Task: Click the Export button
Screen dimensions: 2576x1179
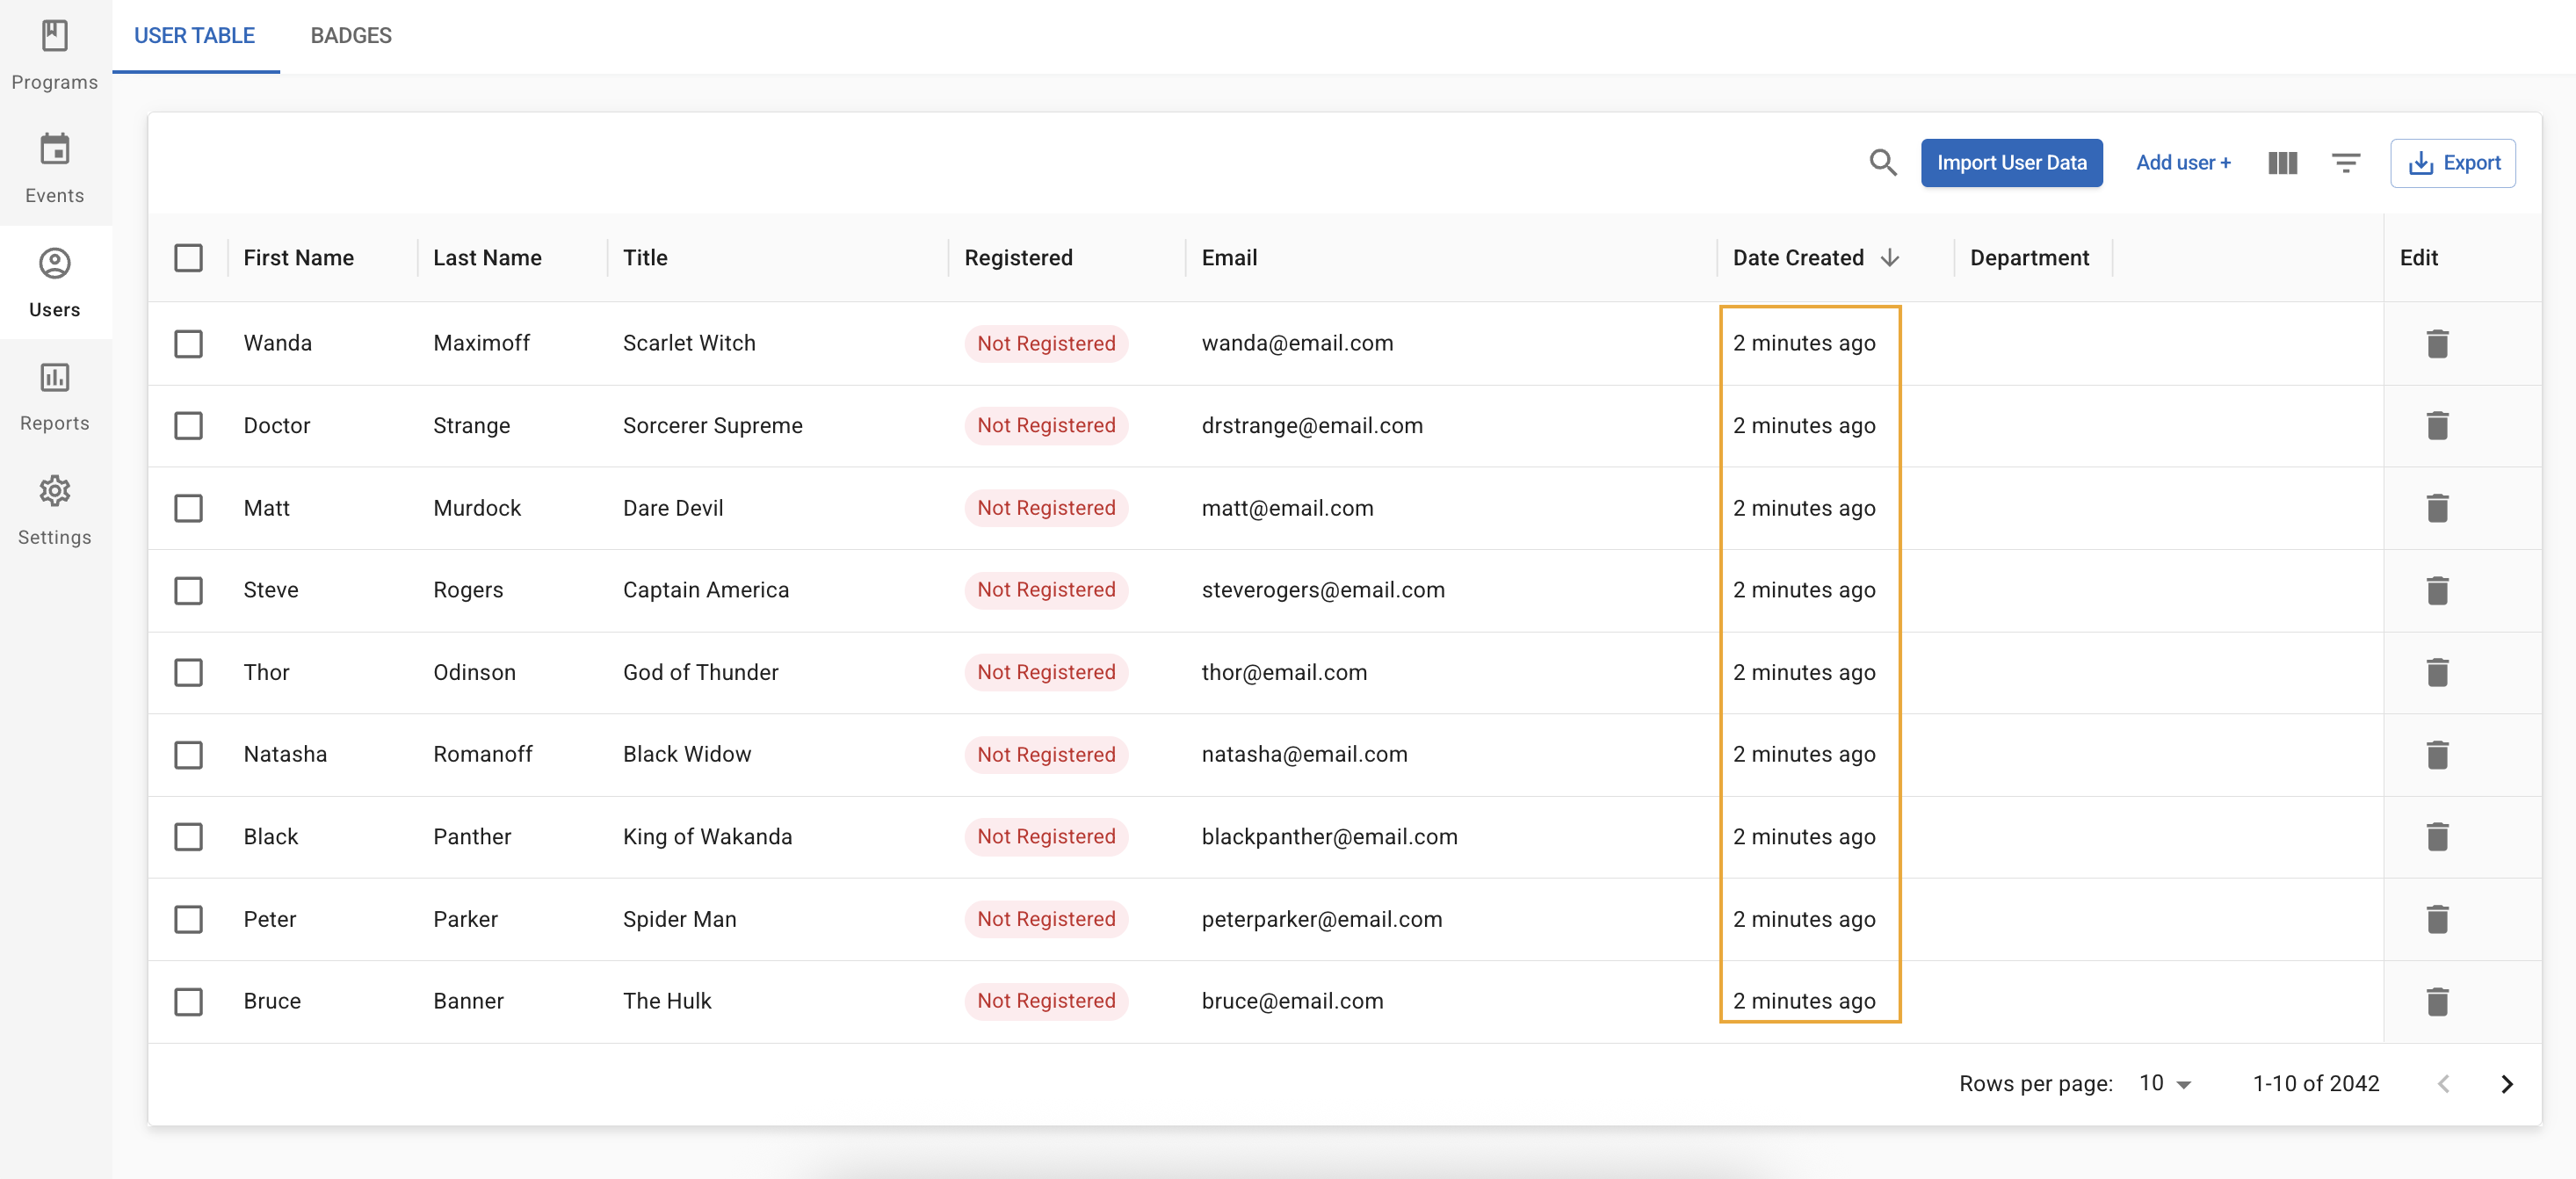Action: (2453, 163)
